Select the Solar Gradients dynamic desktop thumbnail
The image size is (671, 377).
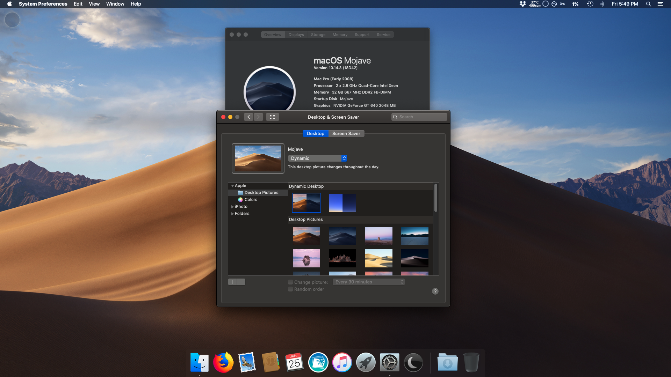point(342,203)
